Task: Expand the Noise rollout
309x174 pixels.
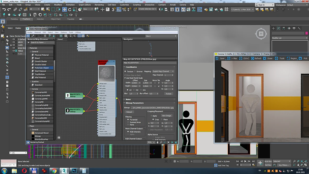Action: tap(124, 99)
